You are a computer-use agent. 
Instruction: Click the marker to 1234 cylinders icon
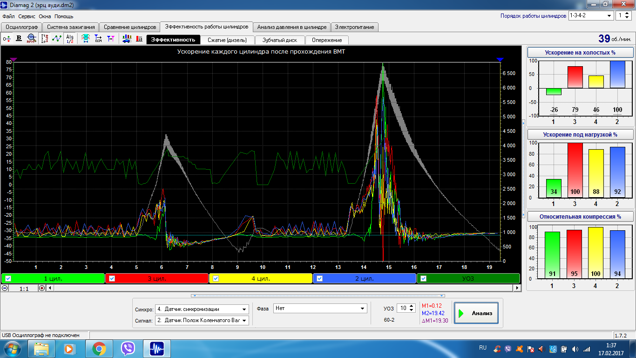point(98,39)
